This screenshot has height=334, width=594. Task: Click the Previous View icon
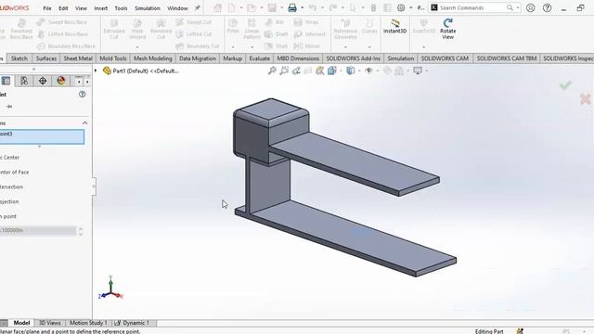coord(296,71)
